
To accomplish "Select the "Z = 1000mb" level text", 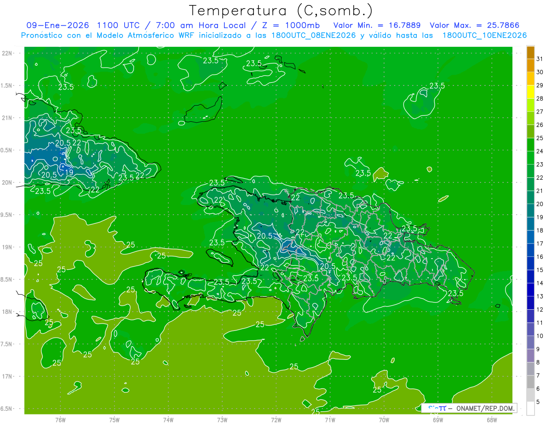I will pos(291,25).
